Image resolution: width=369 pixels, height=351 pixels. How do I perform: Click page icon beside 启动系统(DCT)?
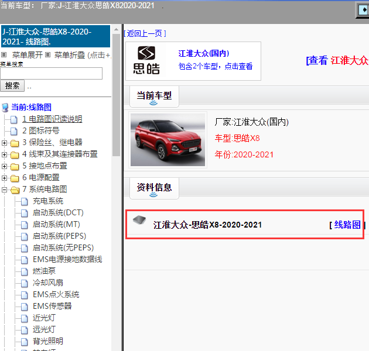click(24, 214)
